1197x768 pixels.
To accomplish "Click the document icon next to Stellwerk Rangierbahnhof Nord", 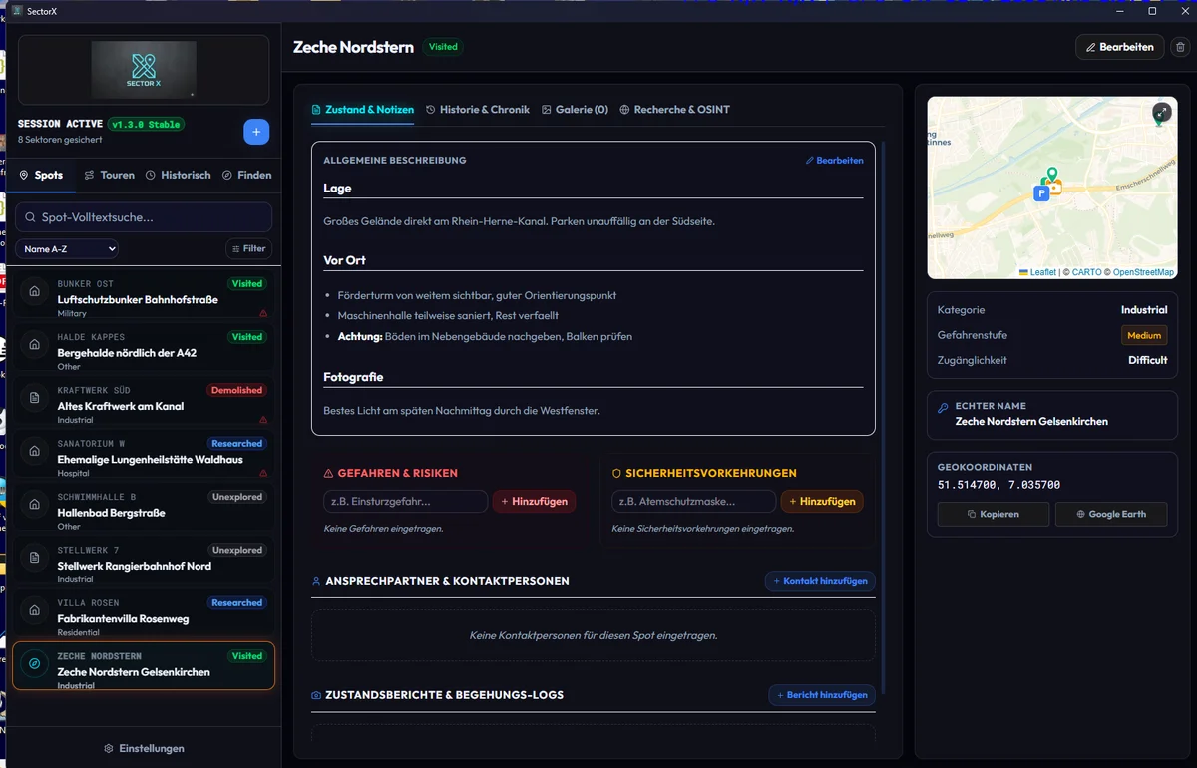I will [x=35, y=557].
